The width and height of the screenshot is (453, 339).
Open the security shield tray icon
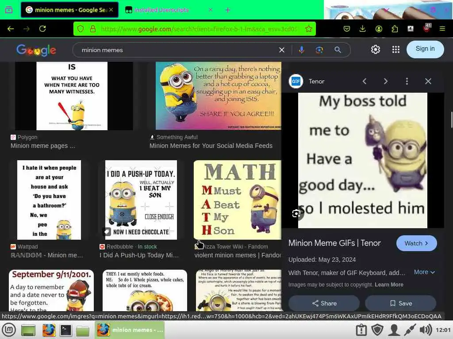pos(377,330)
